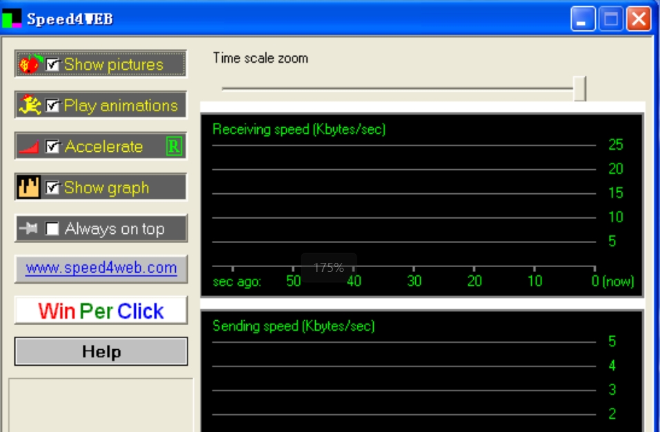Click the Speed4WEB app icon in title bar
The height and width of the screenshot is (432, 660).
[12, 19]
